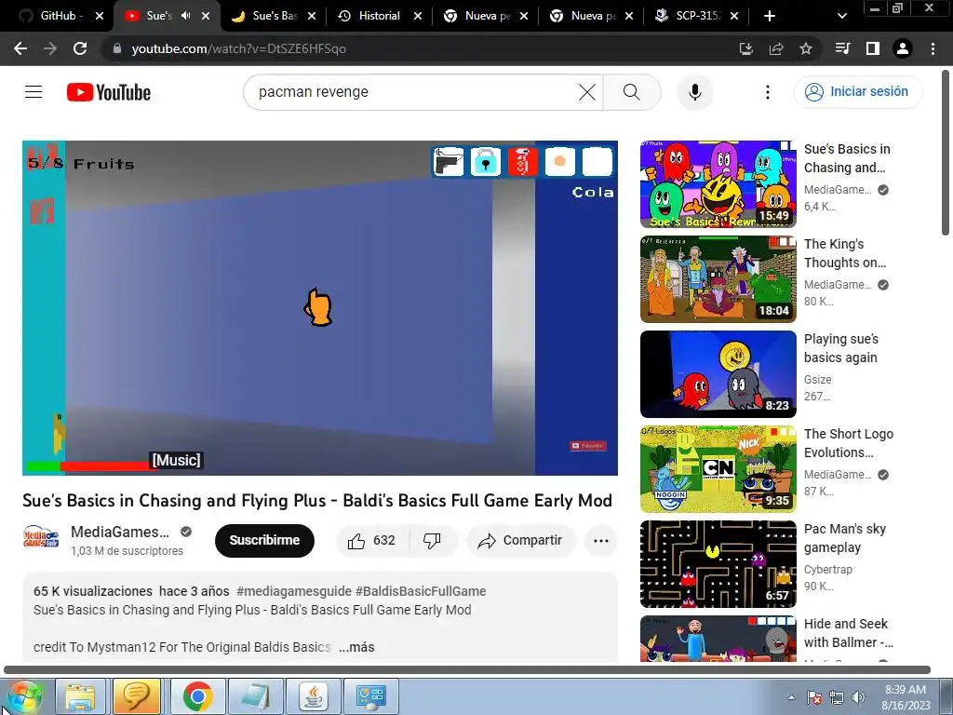Open Chrome from the taskbar

click(197, 696)
